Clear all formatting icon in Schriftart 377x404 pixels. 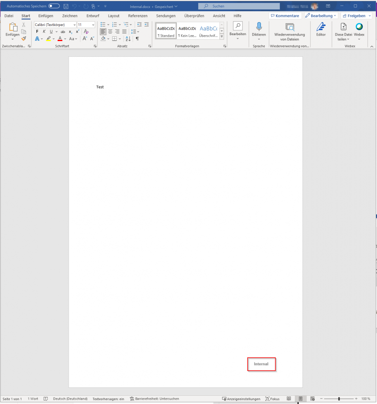(x=86, y=32)
